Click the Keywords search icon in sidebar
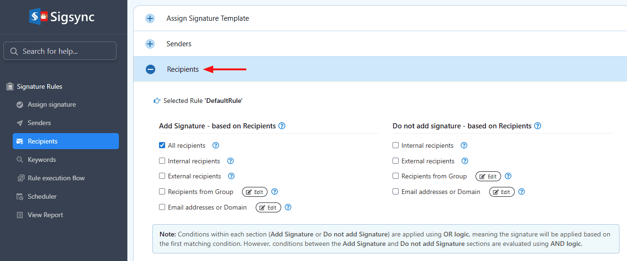 point(20,160)
